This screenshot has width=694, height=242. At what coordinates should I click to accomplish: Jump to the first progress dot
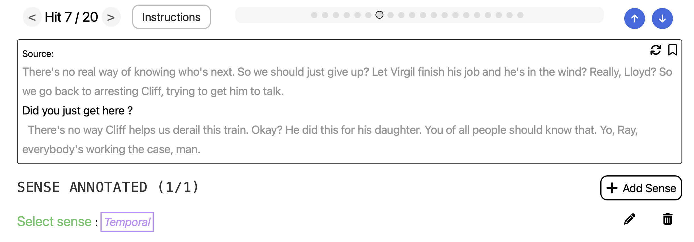click(x=314, y=15)
